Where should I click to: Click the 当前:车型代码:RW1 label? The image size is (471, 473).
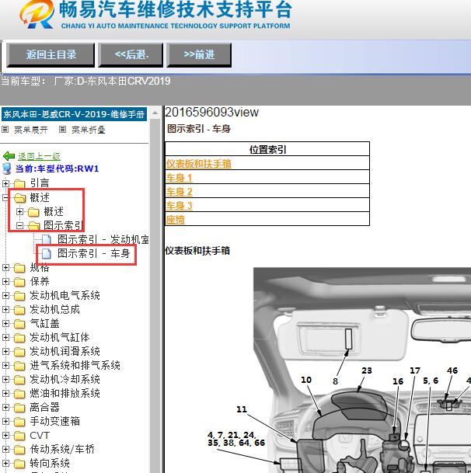pos(57,169)
